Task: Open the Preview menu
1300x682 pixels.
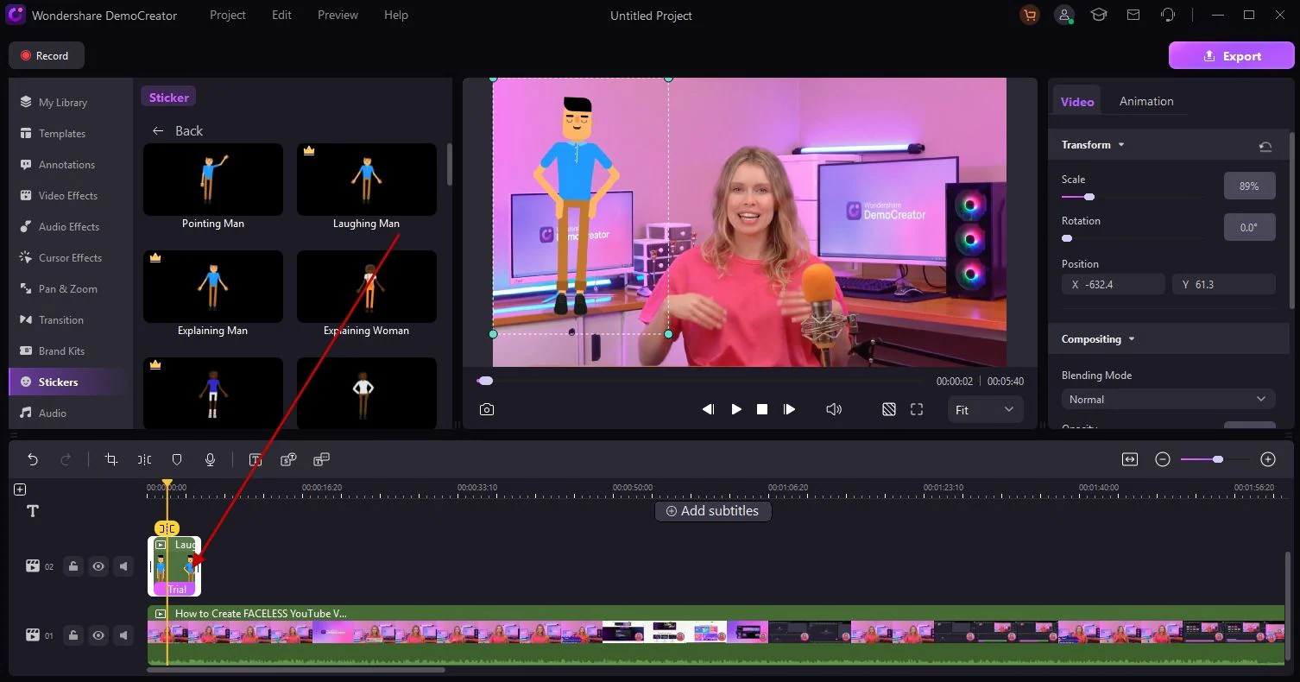Action: pos(338,15)
